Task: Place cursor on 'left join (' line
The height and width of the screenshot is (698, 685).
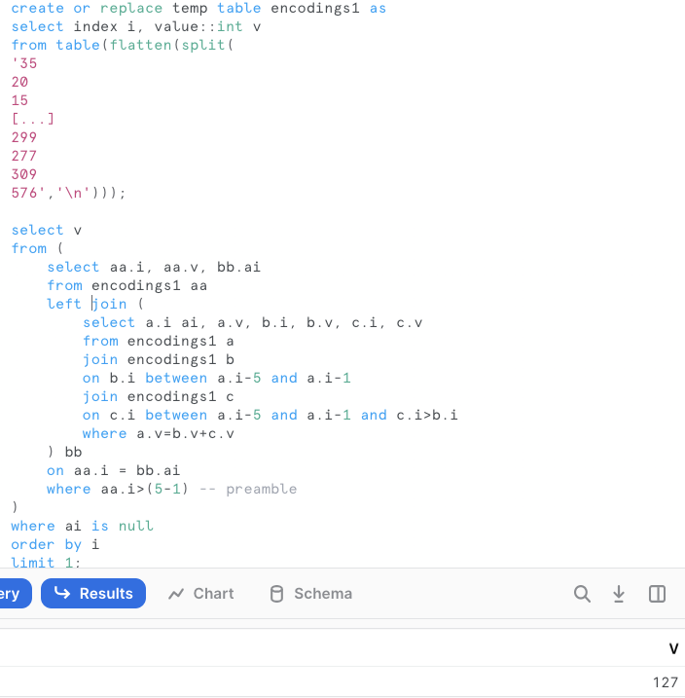Action: [x=95, y=304]
